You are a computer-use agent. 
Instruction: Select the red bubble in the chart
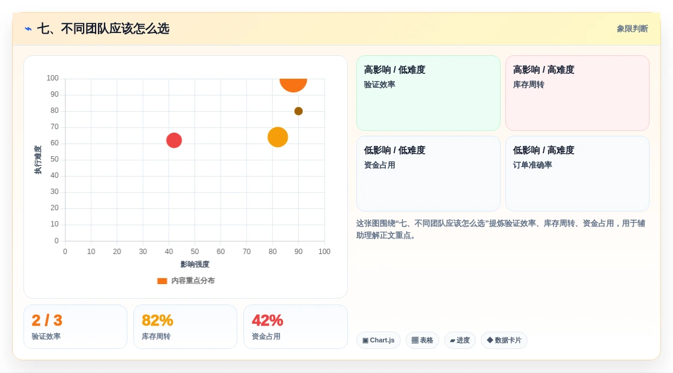174,141
